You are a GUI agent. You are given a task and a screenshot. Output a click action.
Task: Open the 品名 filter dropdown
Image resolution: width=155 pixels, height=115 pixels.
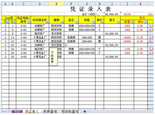[x=77, y=22]
